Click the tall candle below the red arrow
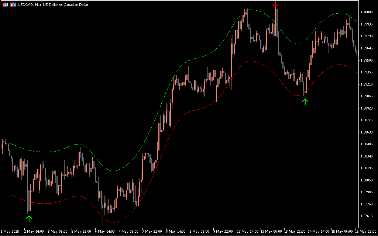The width and height of the screenshot is (378, 236). tap(276, 22)
